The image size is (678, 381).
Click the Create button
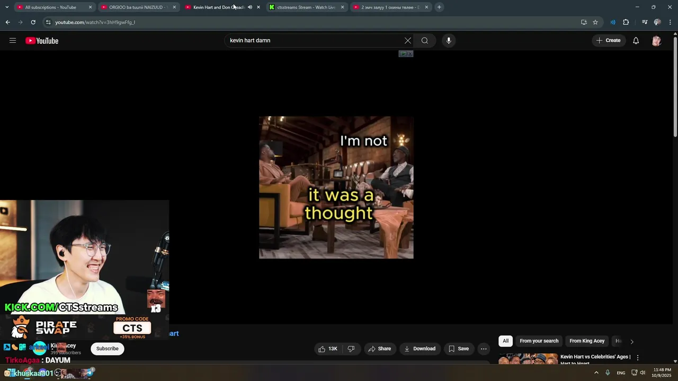point(608,41)
